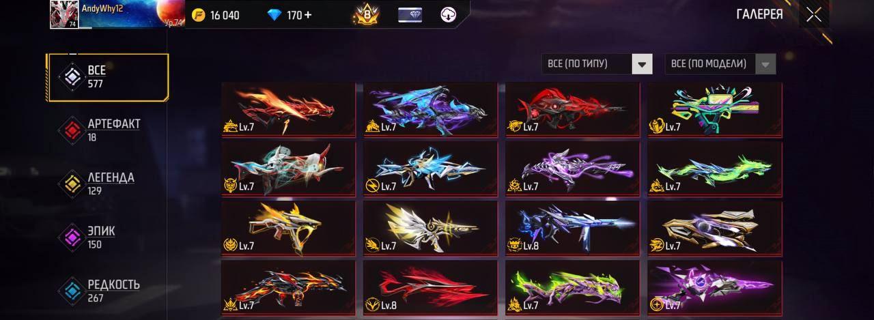Select the flaming red dragon gun skin
The height and width of the screenshot is (320, 874).
[x=288, y=109]
